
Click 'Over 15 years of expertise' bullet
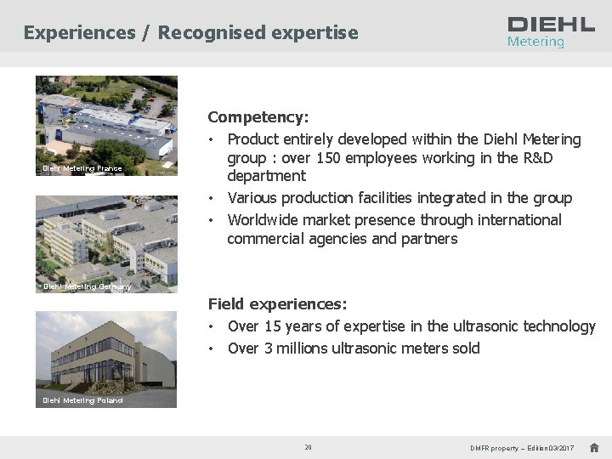(x=411, y=326)
